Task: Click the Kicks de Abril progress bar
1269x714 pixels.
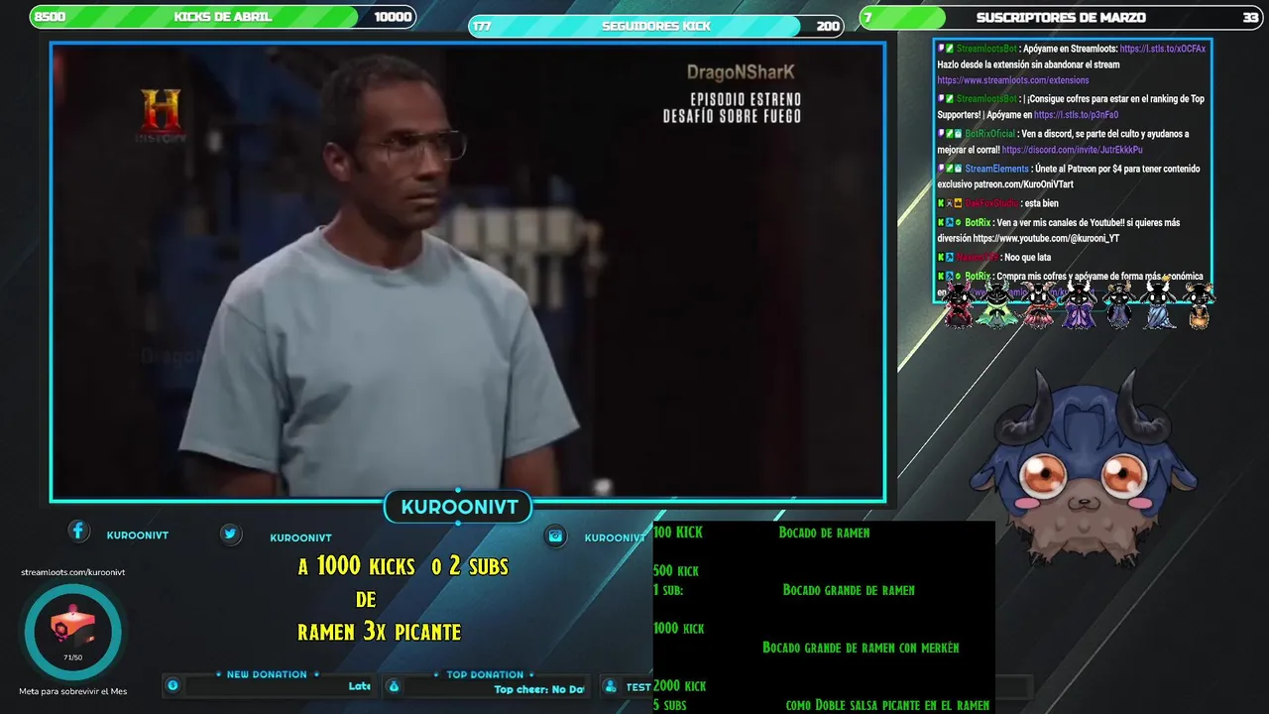Action: tap(223, 17)
